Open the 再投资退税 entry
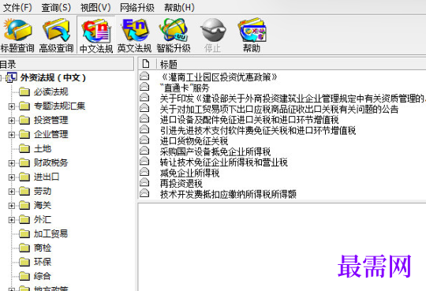 click(x=181, y=184)
